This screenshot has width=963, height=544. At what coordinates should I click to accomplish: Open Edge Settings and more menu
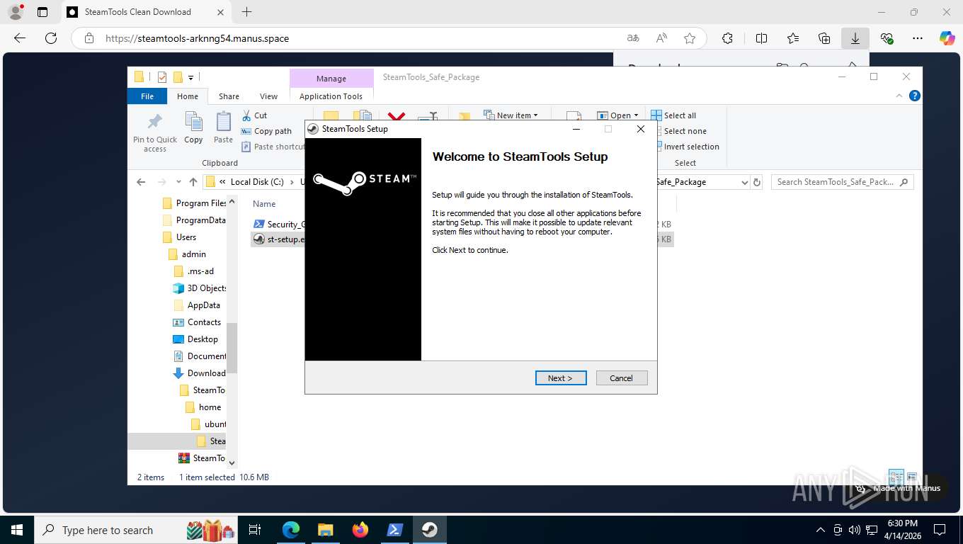[918, 38]
